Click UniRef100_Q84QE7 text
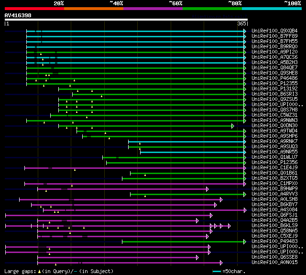 [x=274, y=68]
